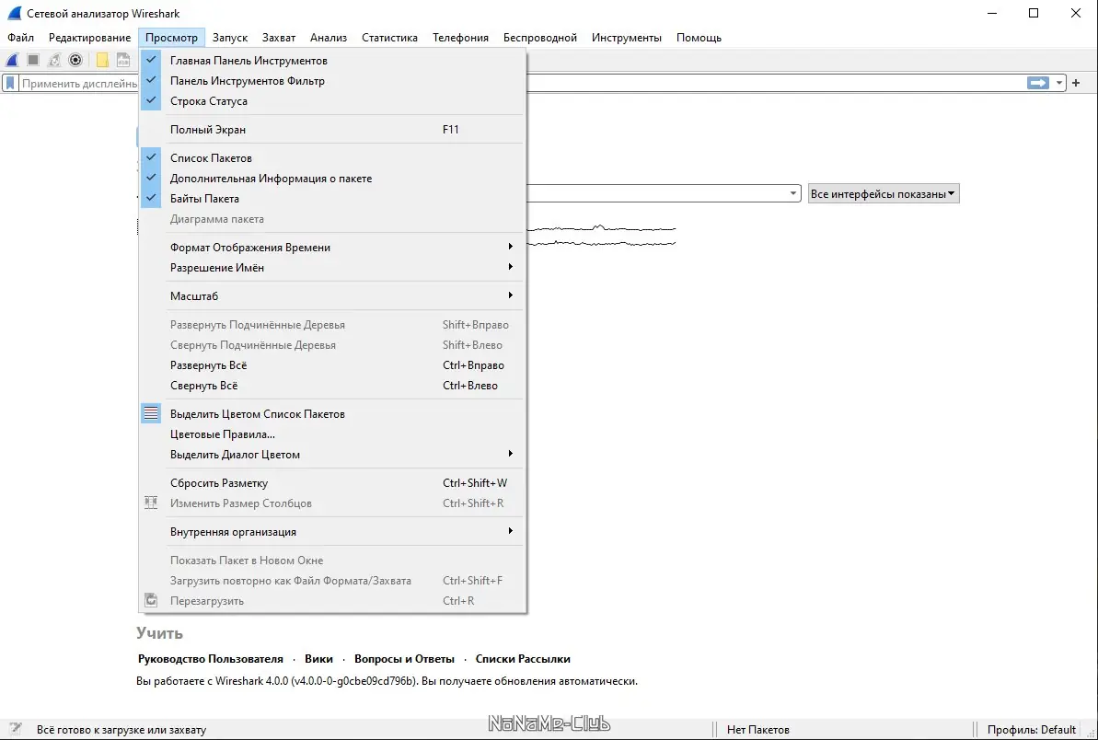Toggle Дополнительная Информация о пакете
Screen dimensions: 1098x740
pyautogui.click(x=331, y=179)
